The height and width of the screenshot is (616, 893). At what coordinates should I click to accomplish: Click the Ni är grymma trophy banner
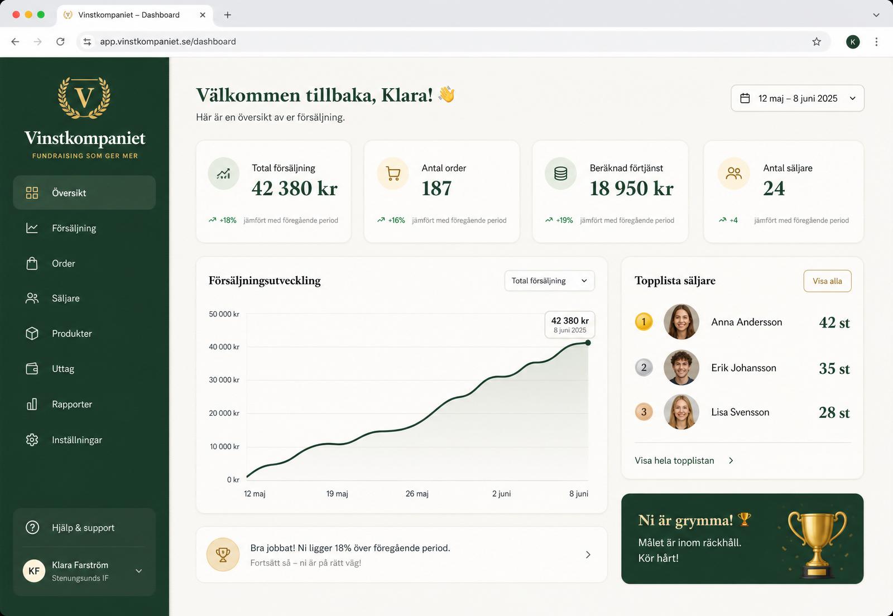[x=742, y=539]
